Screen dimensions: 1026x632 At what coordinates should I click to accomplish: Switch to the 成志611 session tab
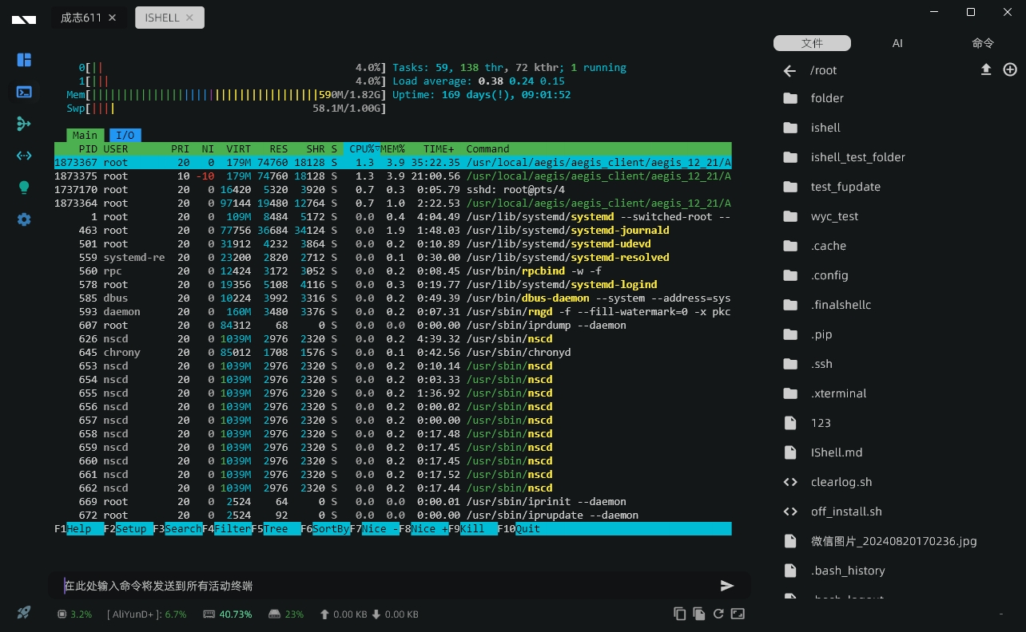81,18
